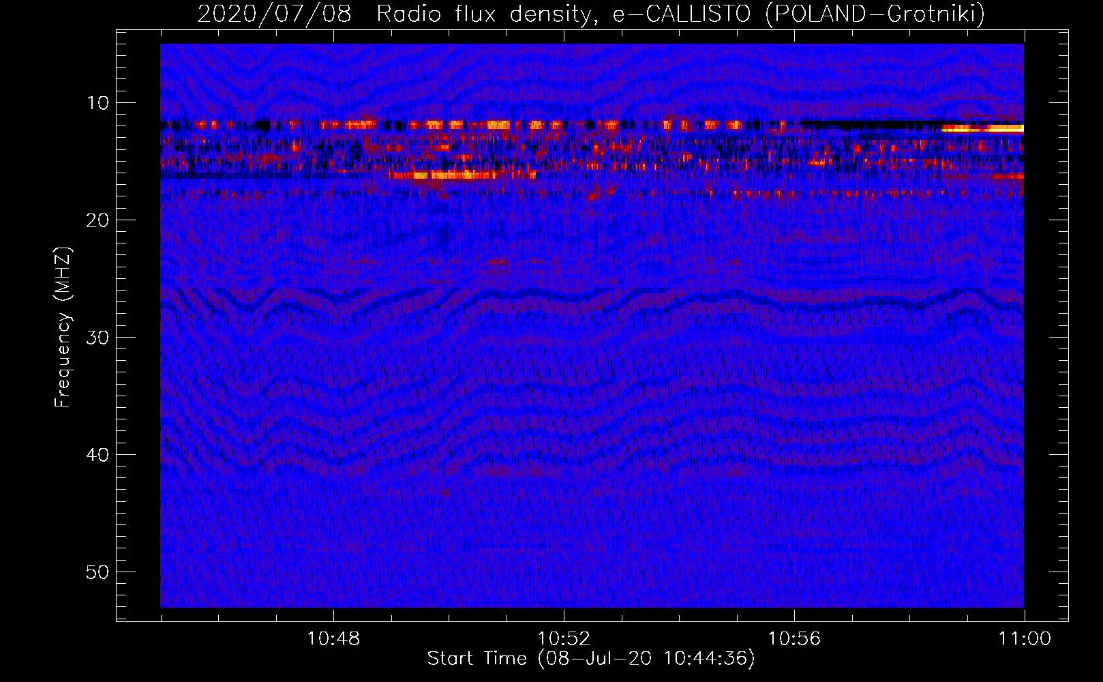Click the plot title 'Radio flux density, e-CALLISTO'
Viewport: 1103px width, 682px height.
(x=564, y=14)
